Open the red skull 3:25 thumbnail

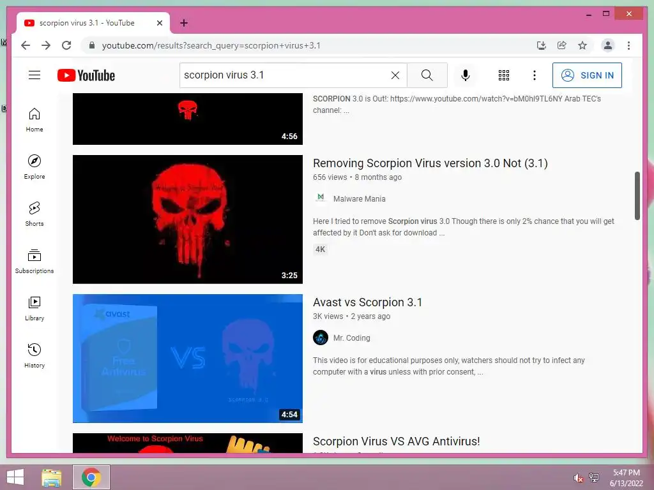(x=187, y=219)
